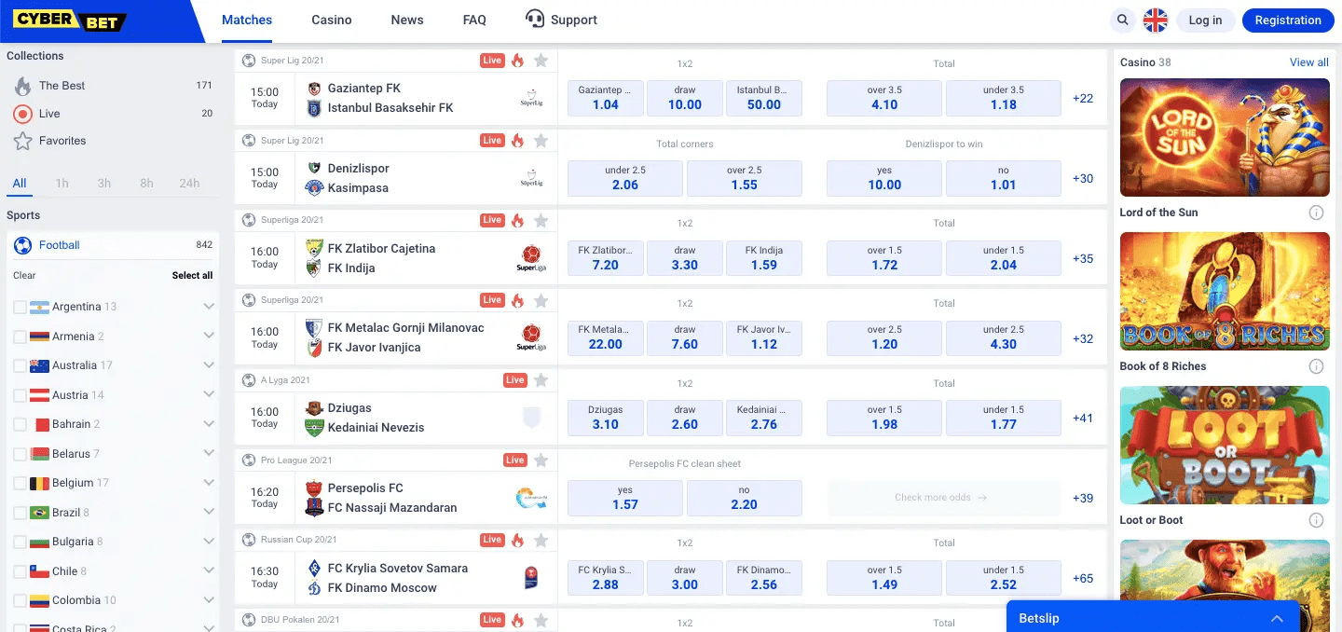
Task: Tick the Argentina checkbox
Action: [20, 307]
